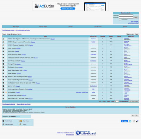Click orange smiley icon on orientation row

pyautogui.click(x=6, y=92)
